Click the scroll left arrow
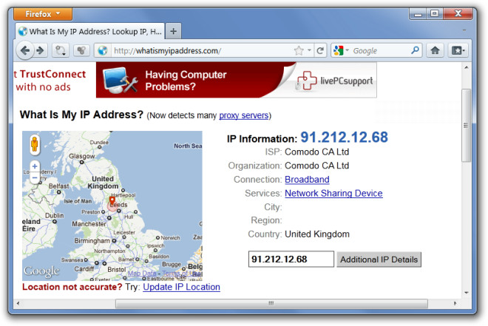Image resolution: width=488 pixels, height=326 pixels. tap(18, 303)
